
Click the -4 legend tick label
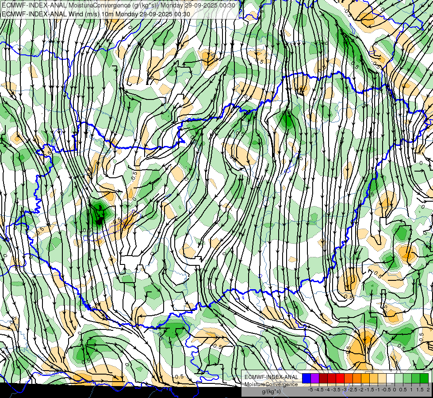pos(327,390)
